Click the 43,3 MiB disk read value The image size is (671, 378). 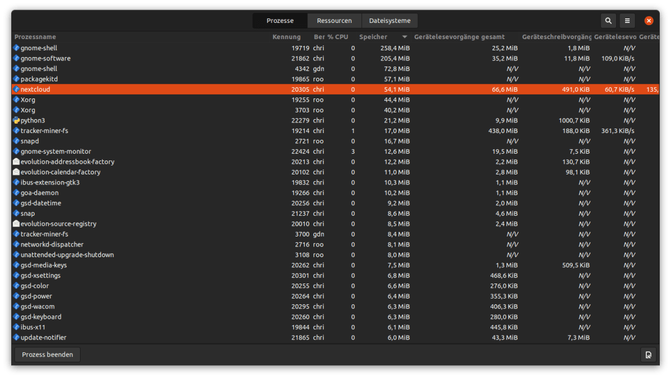point(505,337)
